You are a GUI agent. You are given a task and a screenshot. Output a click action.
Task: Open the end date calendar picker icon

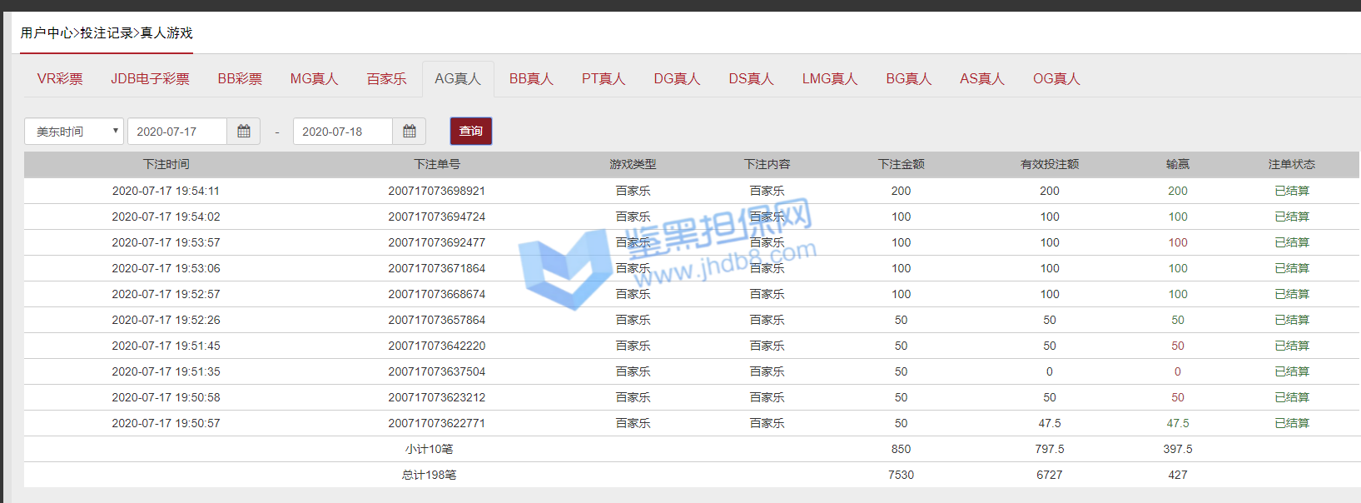[x=410, y=132]
